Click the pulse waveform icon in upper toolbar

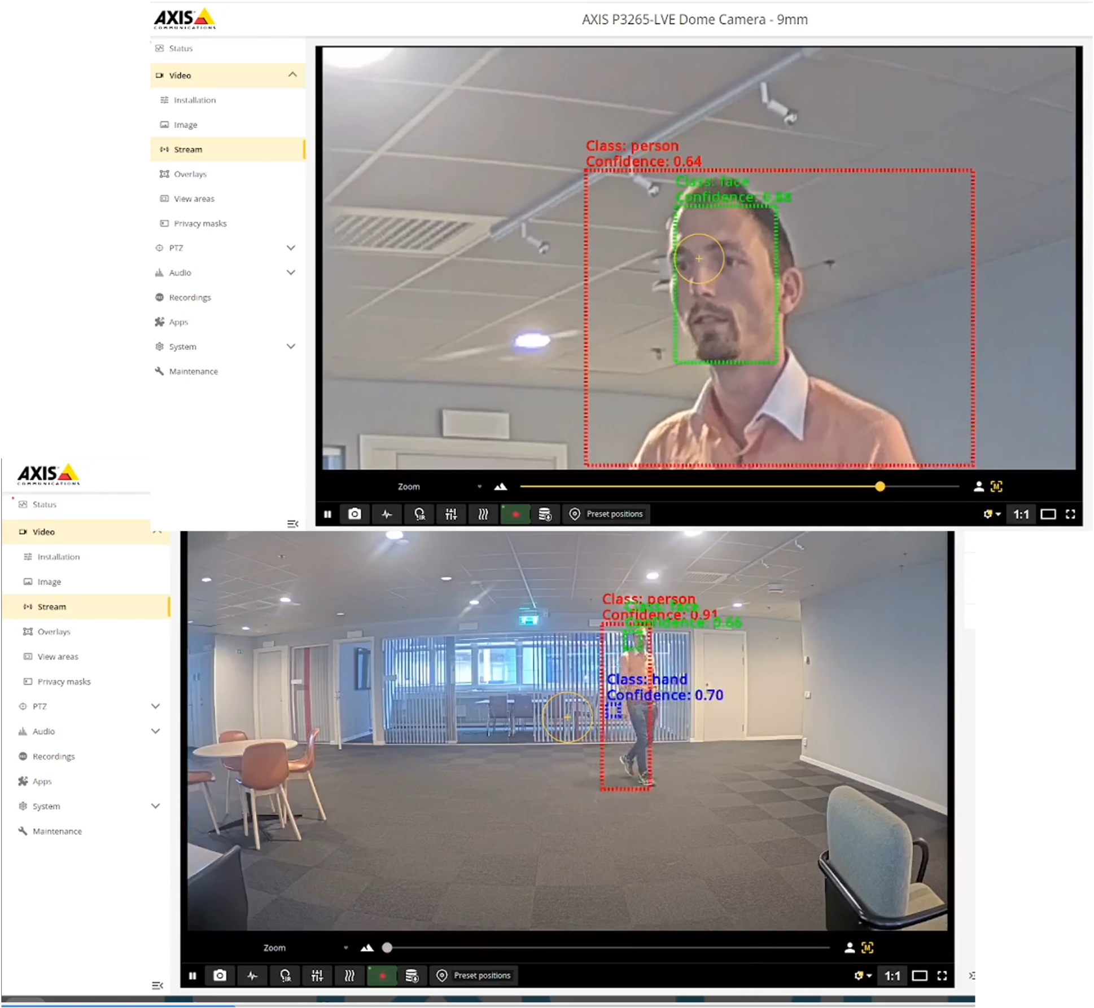tap(387, 514)
